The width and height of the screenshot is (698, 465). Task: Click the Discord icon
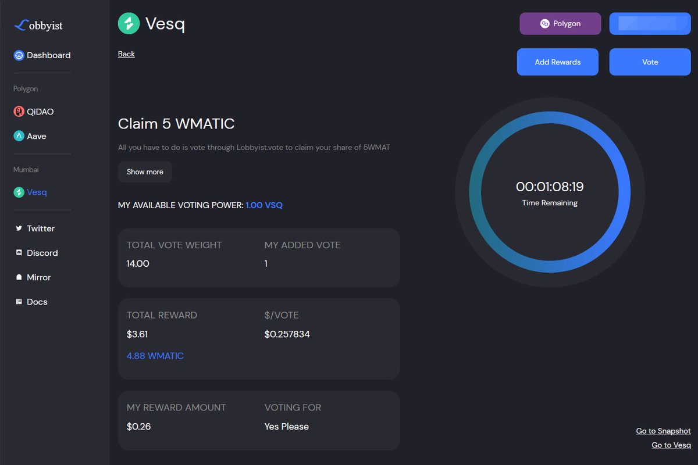point(19,253)
